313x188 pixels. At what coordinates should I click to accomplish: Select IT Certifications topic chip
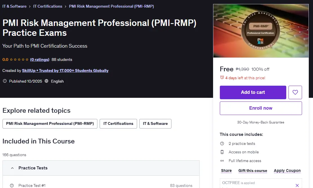118,124
